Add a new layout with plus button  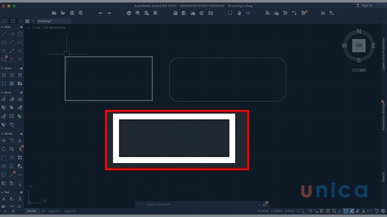pos(43,211)
